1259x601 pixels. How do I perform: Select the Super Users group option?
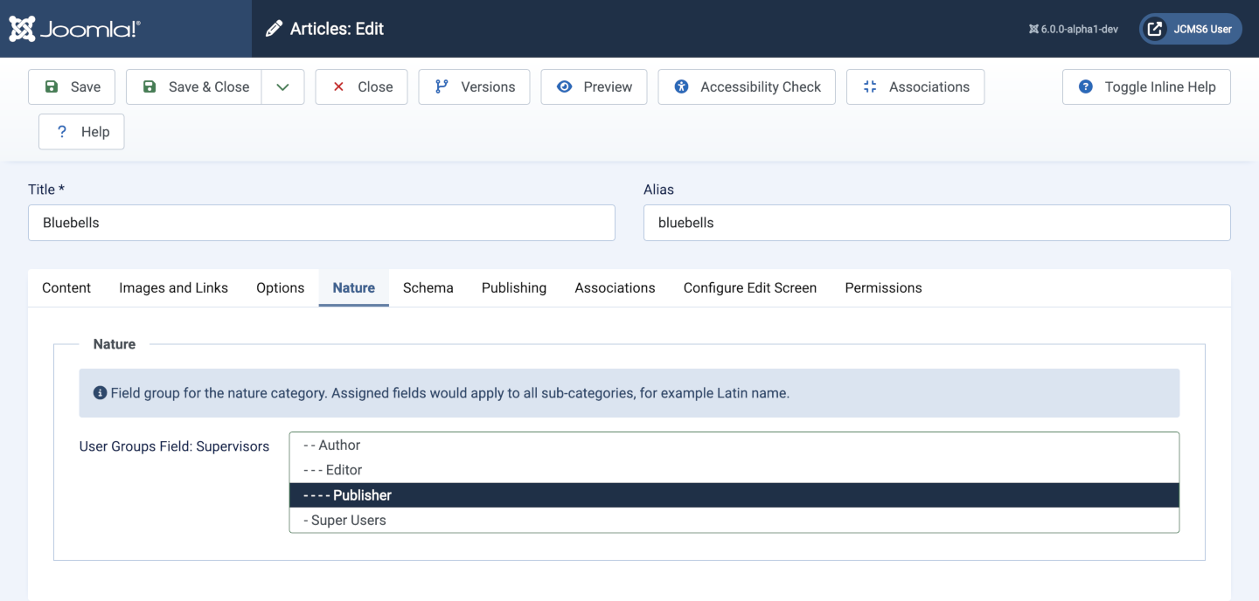tap(612, 520)
